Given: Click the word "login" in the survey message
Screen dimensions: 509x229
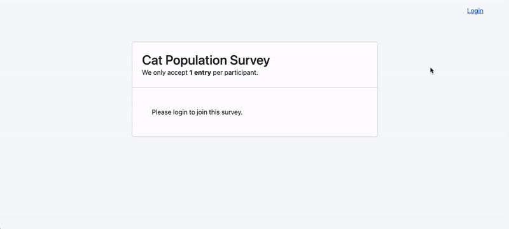Looking at the screenshot, I should pyautogui.click(x=180, y=112).
